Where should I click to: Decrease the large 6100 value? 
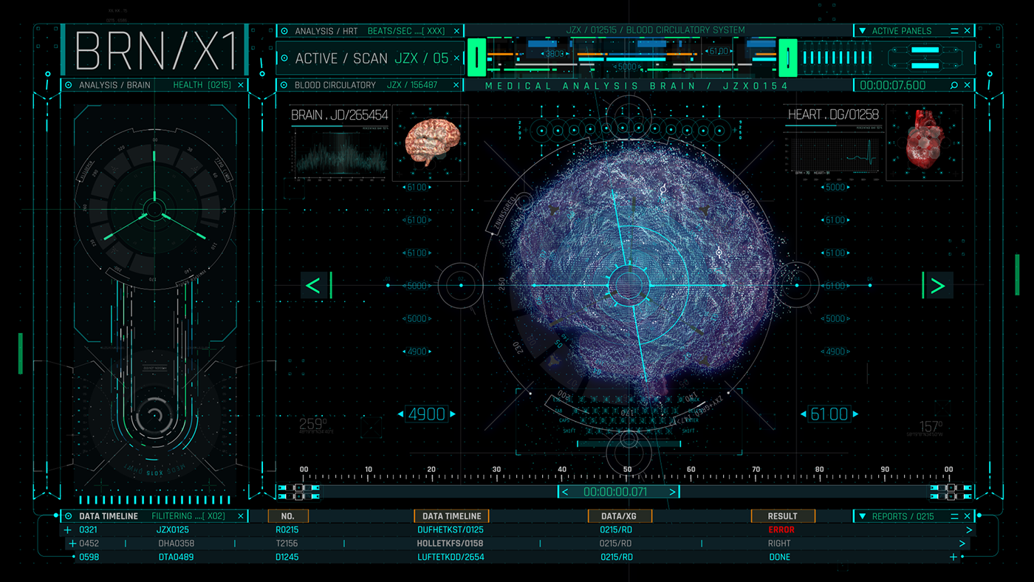coord(804,414)
